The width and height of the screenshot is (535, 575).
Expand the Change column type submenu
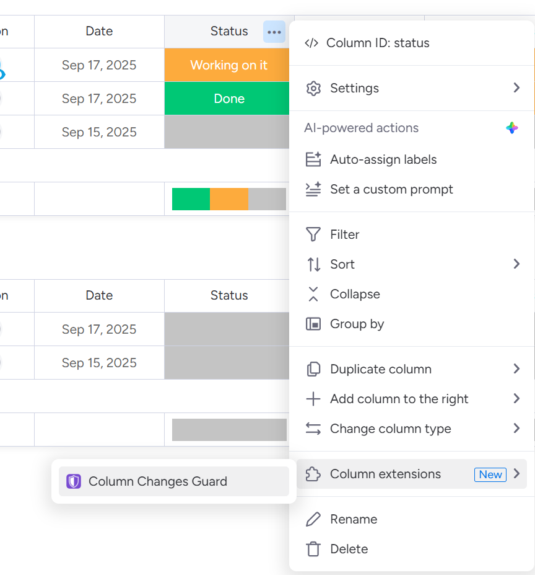tap(517, 428)
